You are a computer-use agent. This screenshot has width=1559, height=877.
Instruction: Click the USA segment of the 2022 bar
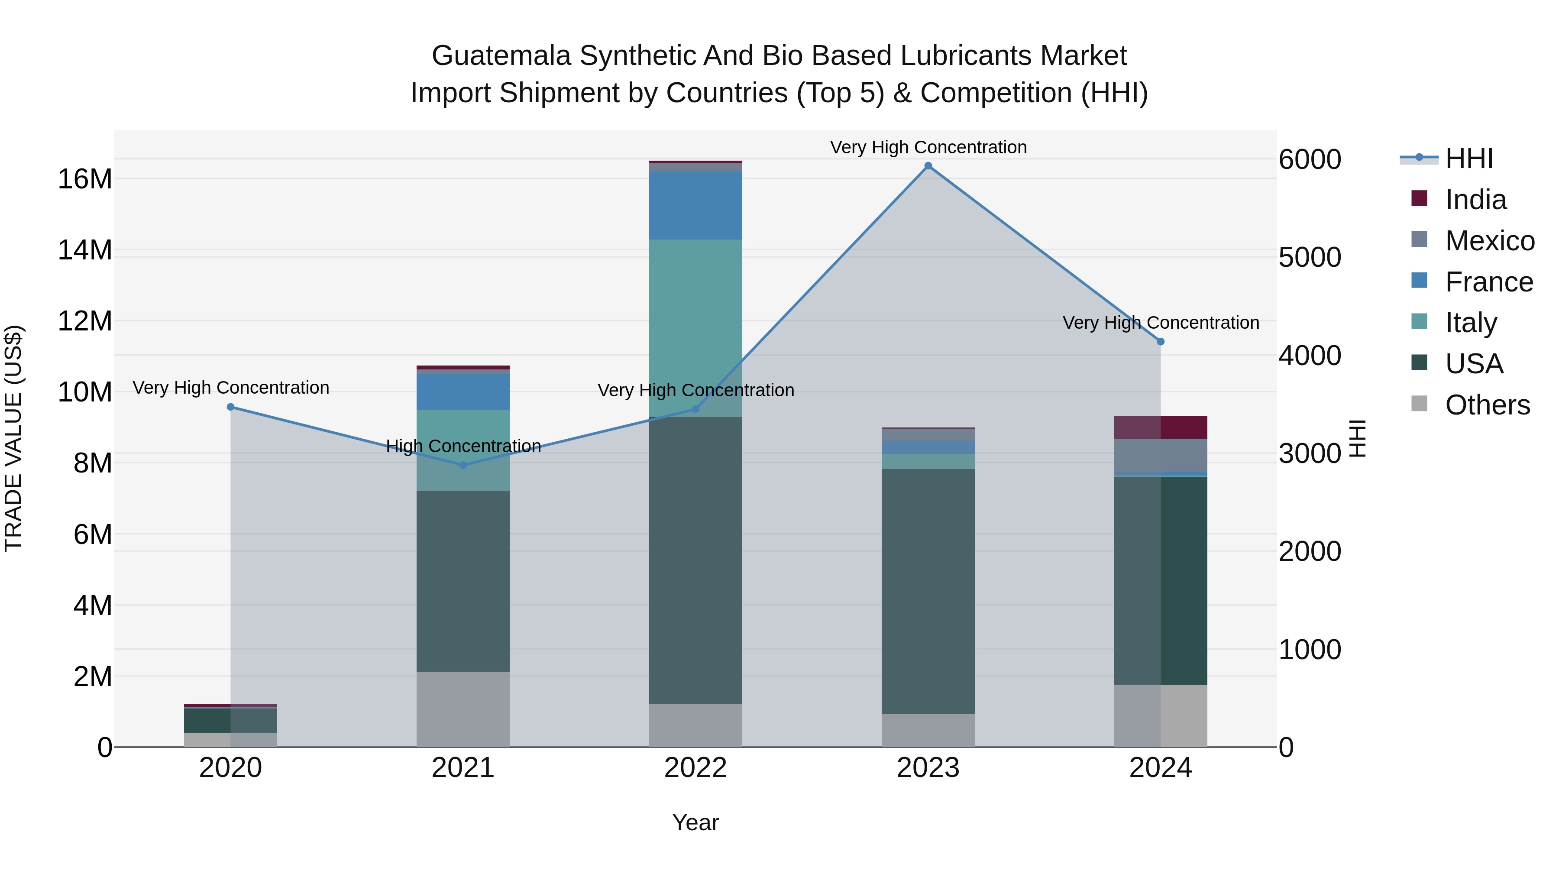695,560
